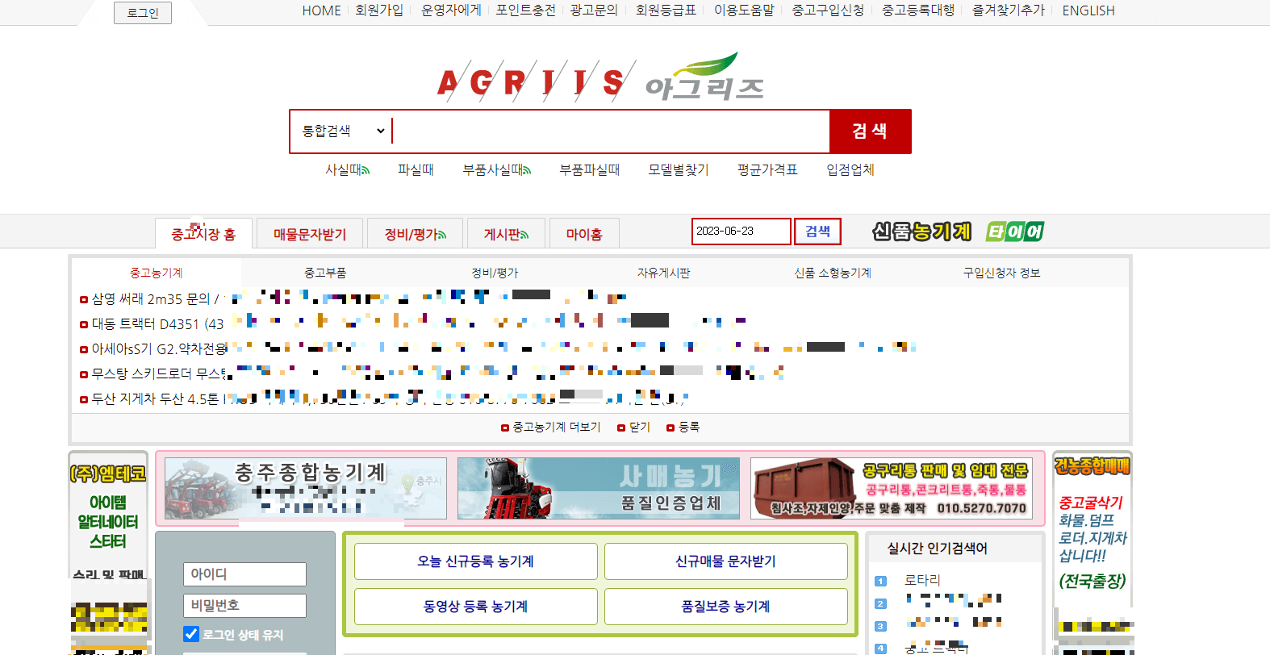Open the 충주종합농기계 banner
This screenshot has width=1270, height=655.
point(306,489)
